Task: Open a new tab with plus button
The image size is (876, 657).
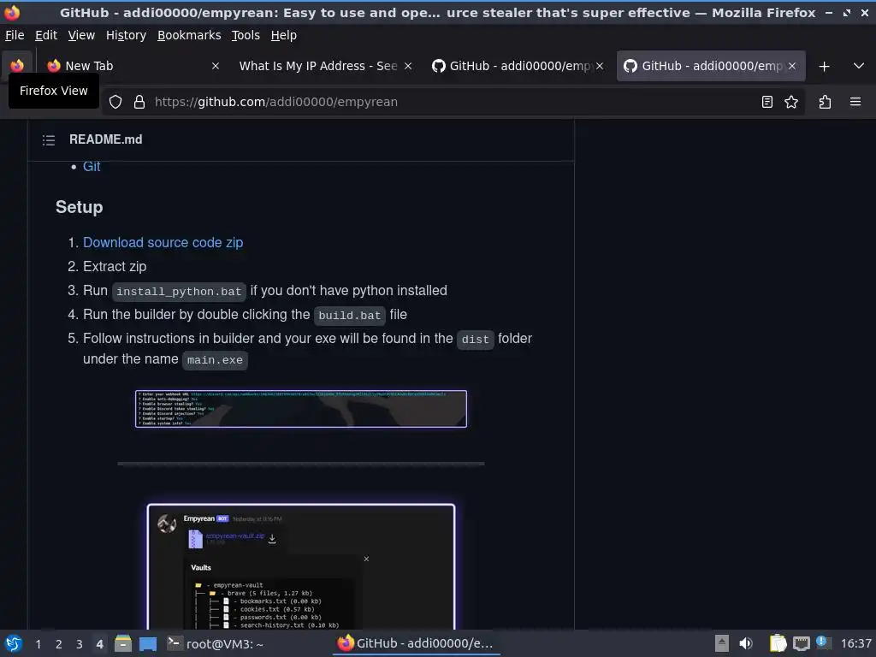Action: click(824, 66)
